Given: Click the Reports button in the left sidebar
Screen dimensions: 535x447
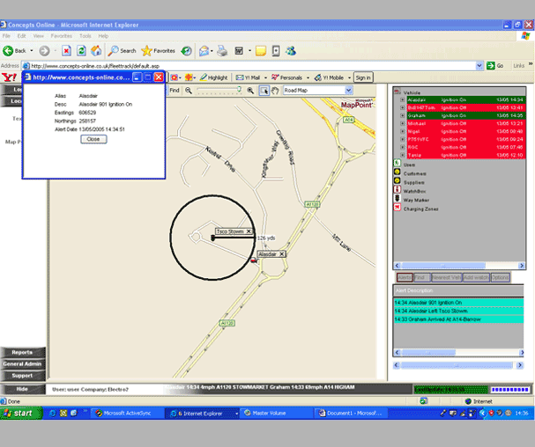Looking at the screenshot, I should tap(22, 352).
